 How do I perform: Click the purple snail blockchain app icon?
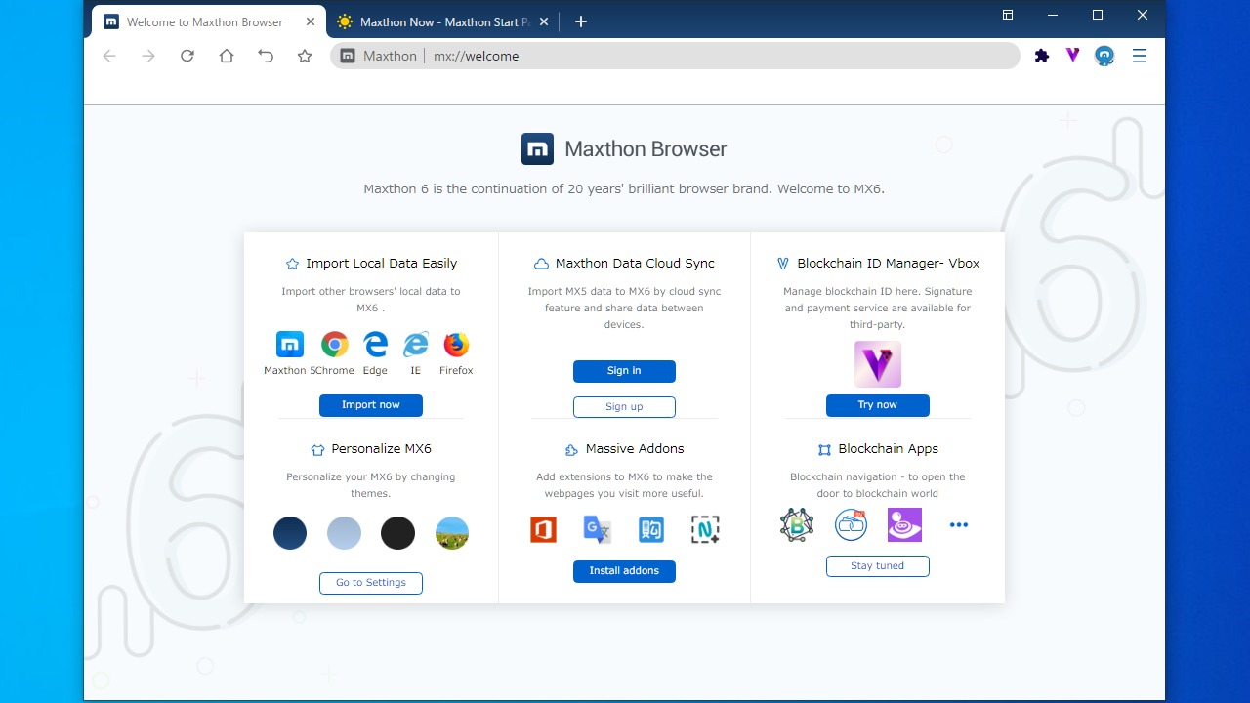[x=905, y=525]
